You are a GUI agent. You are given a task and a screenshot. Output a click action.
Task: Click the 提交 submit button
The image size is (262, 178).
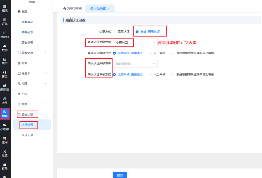(x=120, y=175)
